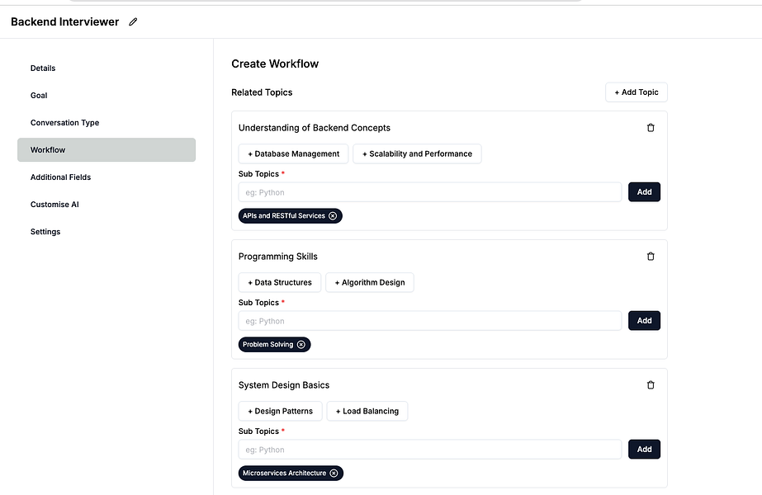762x495 pixels.
Task: Go to the Goal section
Action: (x=39, y=96)
